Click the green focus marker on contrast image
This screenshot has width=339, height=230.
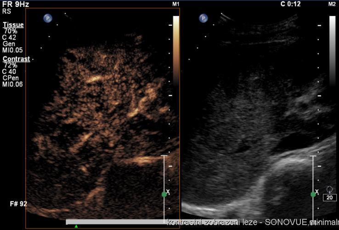coord(164,194)
